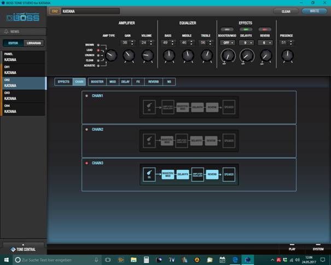The image size is (331, 265).
Task: Open Windows Start menu
Action: click(7, 260)
